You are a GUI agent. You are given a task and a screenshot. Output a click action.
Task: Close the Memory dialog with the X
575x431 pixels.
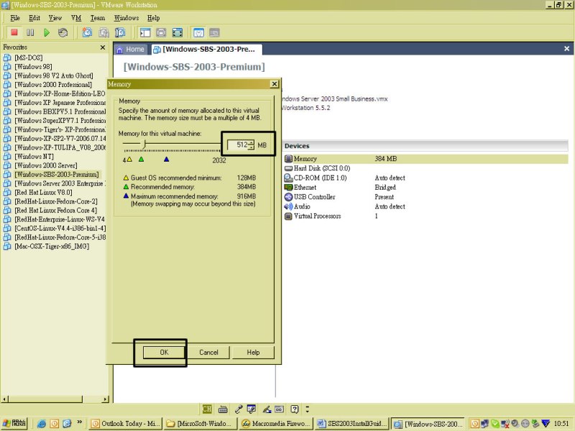pos(275,84)
